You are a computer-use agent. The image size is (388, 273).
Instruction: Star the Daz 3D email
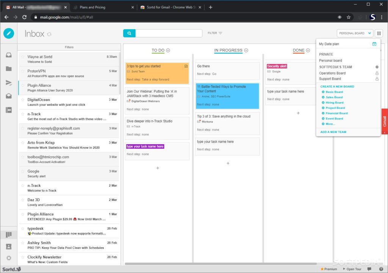(x=23, y=200)
